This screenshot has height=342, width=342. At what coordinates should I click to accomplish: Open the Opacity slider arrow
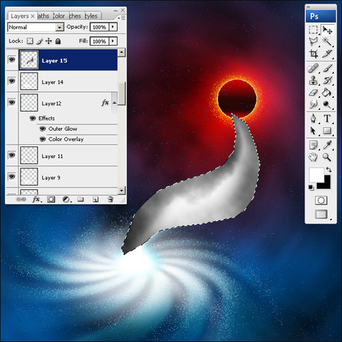click(113, 27)
